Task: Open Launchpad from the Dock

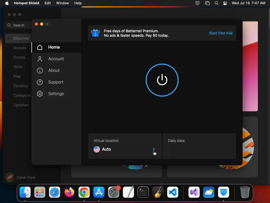Action: click(x=40, y=192)
